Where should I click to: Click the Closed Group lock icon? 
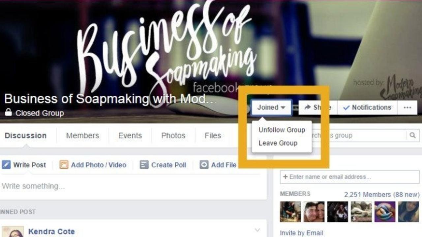(8, 113)
